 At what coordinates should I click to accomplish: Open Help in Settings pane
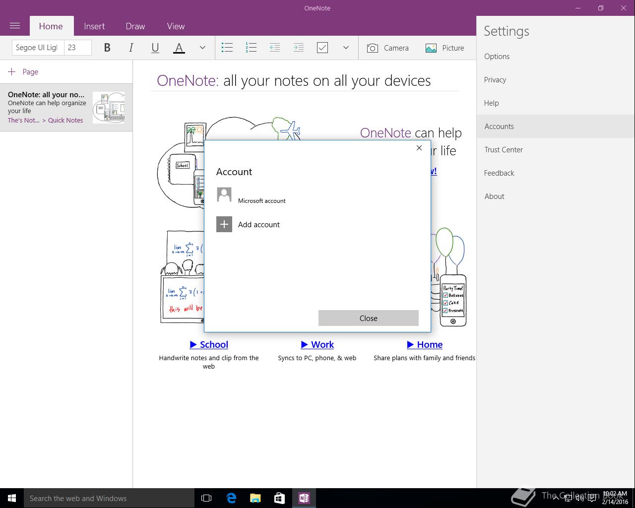pyautogui.click(x=556, y=103)
